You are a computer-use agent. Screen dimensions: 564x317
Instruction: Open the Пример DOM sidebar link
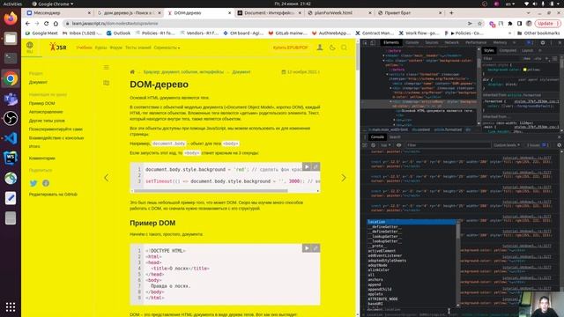41,103
